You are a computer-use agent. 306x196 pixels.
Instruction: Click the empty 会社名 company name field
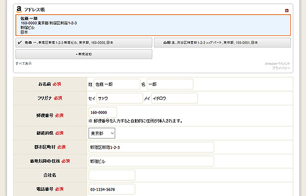[x=112, y=175]
